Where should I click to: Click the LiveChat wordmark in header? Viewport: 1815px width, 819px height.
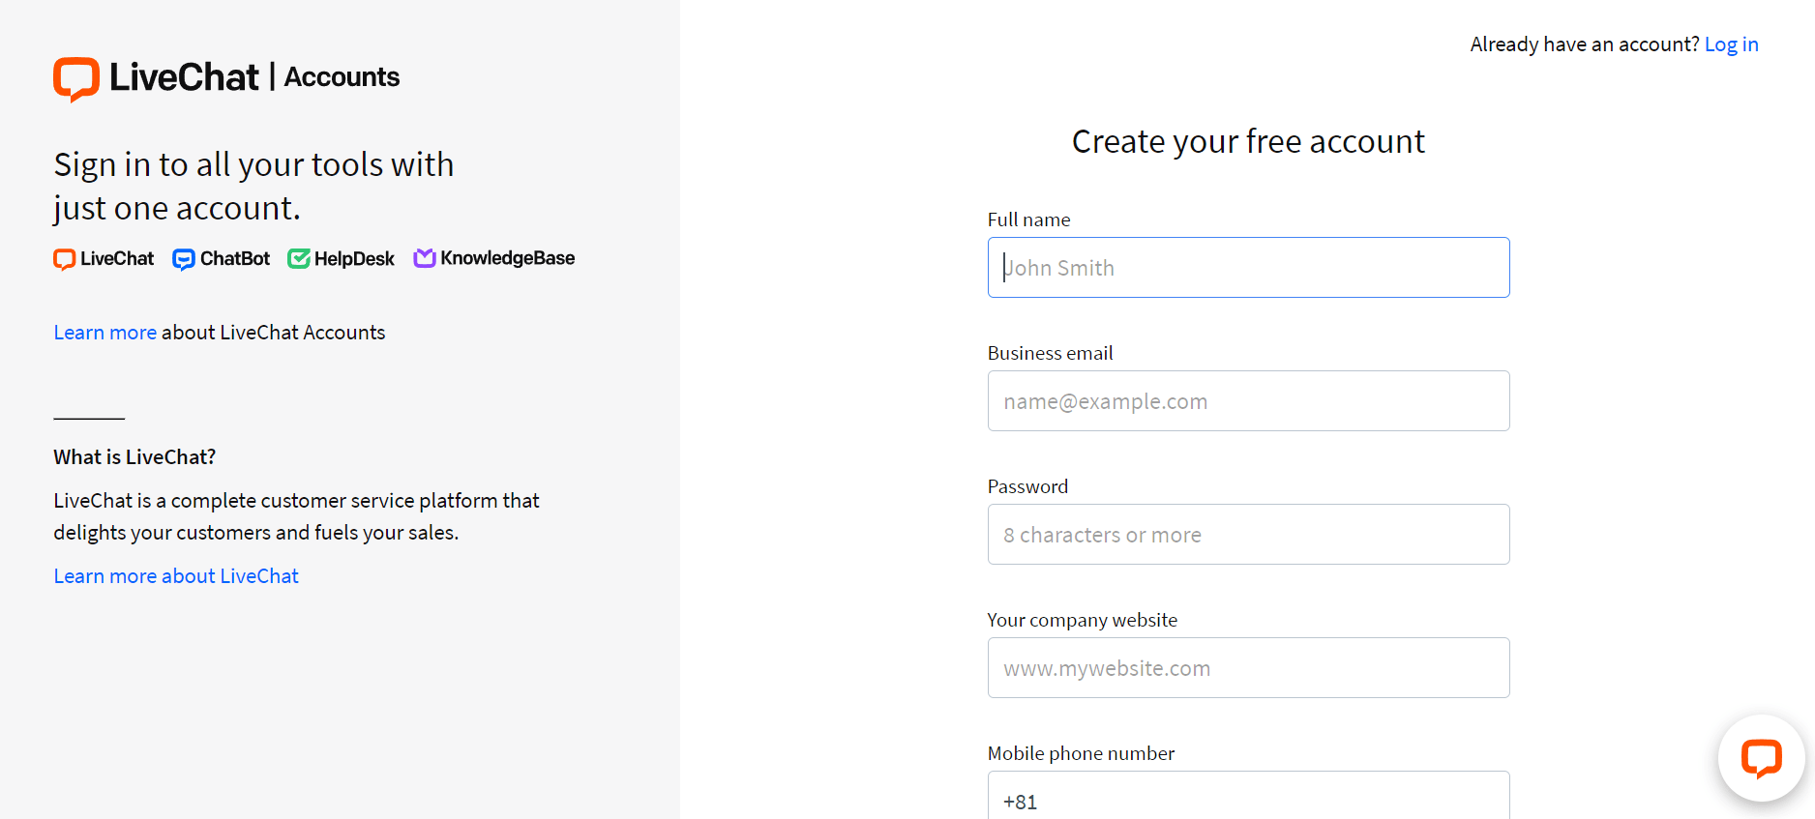184,77
